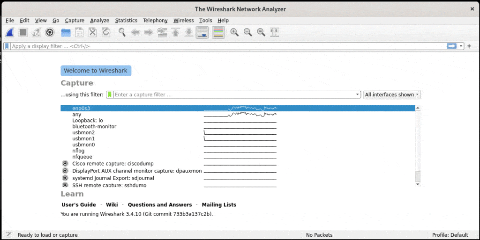The height and width of the screenshot is (240, 480).
Task: Open the Help menu
Action: point(223,21)
